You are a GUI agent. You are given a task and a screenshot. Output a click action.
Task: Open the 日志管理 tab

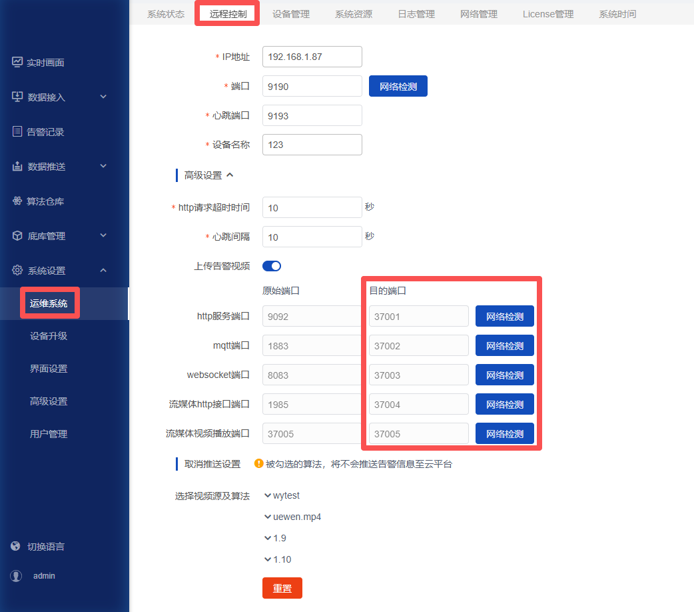415,13
